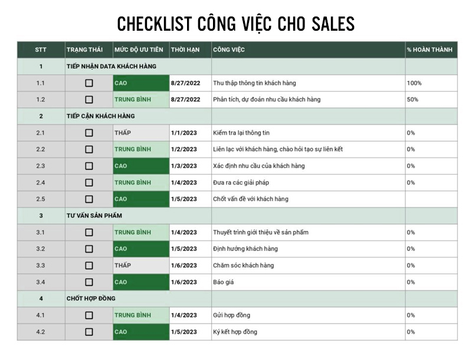
Task: Select the TƯ VẤN SẢN PHẨM section row
Action: pos(237,216)
